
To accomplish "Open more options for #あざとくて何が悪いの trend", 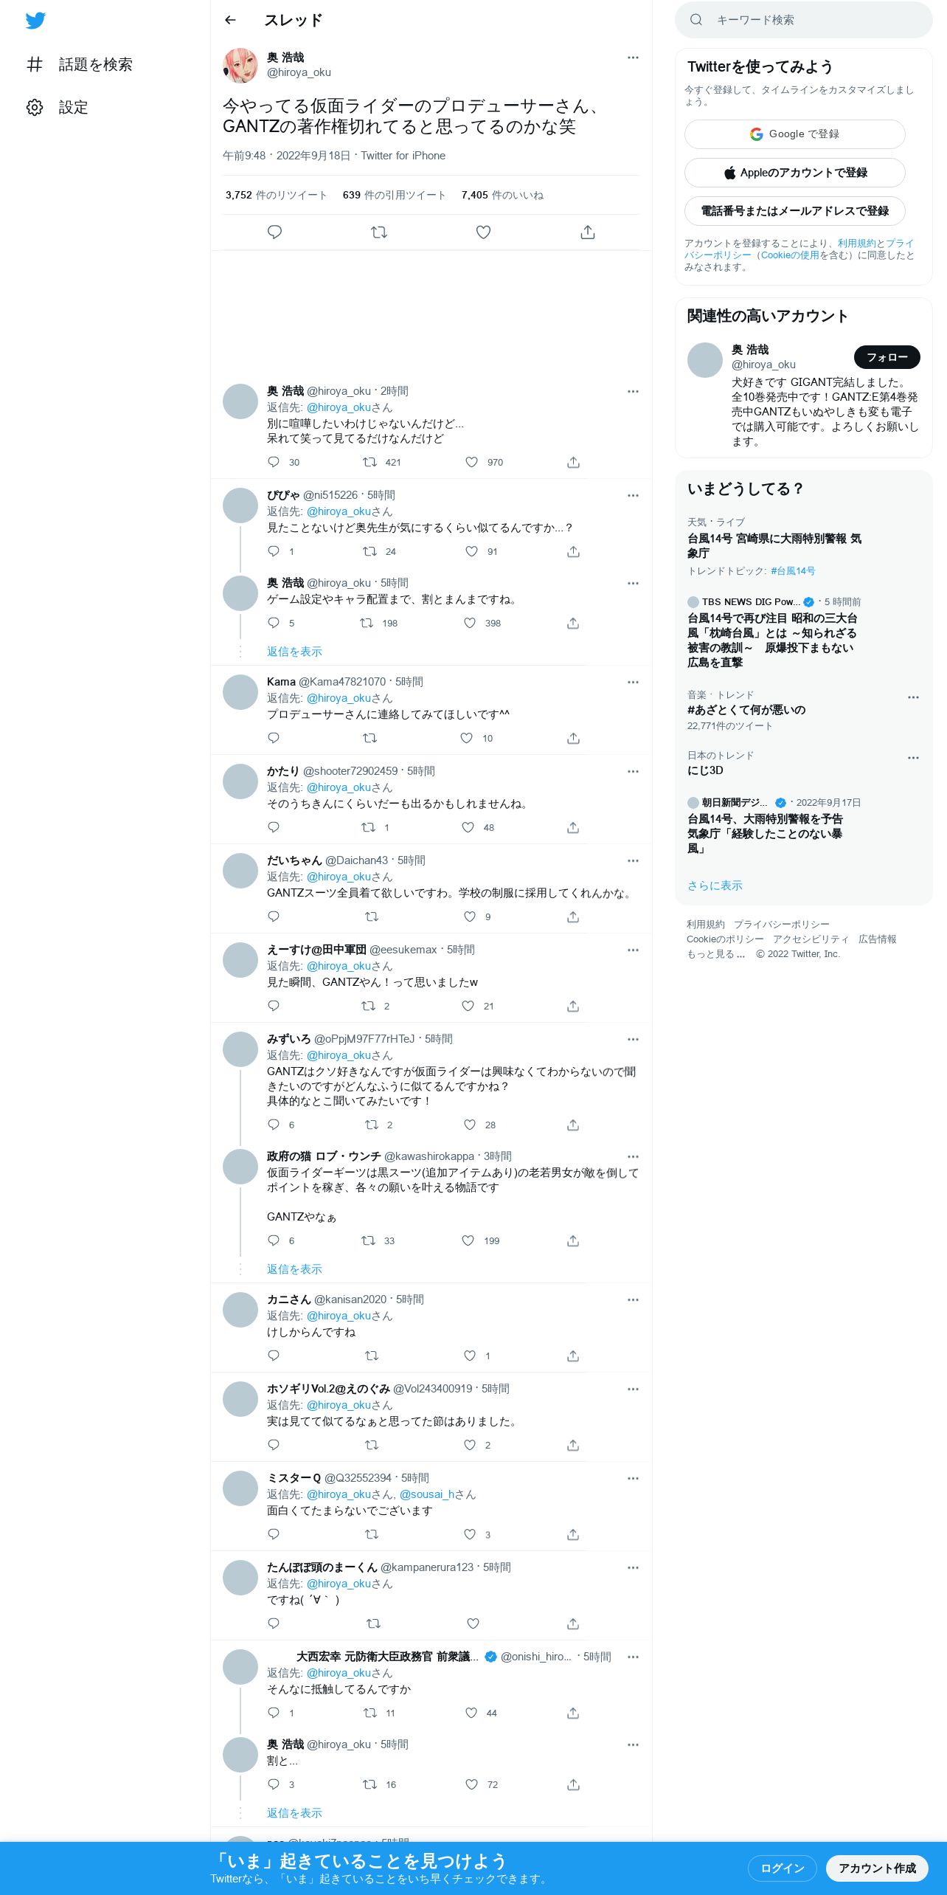I will pos(913,697).
